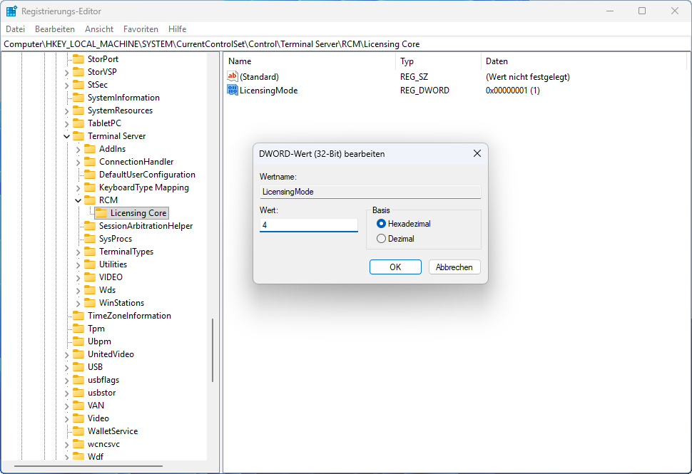Sort values by the Name column header

tap(310, 61)
